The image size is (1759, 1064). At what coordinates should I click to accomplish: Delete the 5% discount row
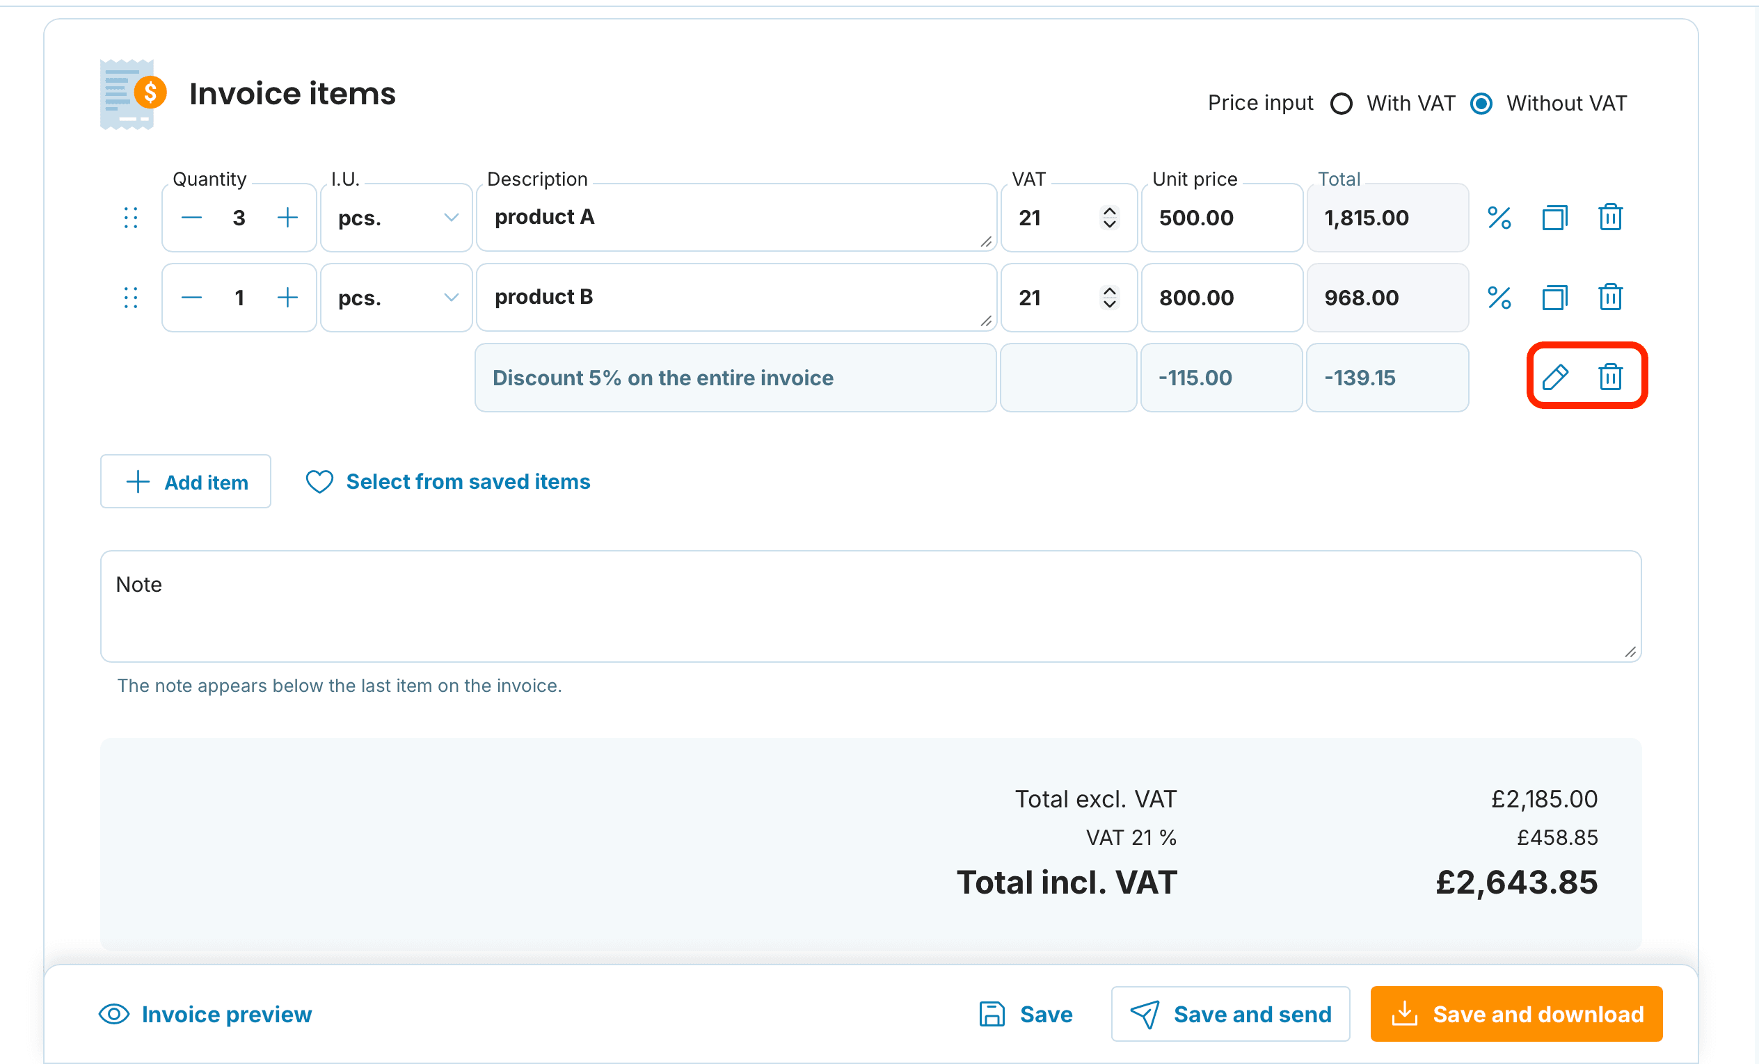click(x=1611, y=377)
